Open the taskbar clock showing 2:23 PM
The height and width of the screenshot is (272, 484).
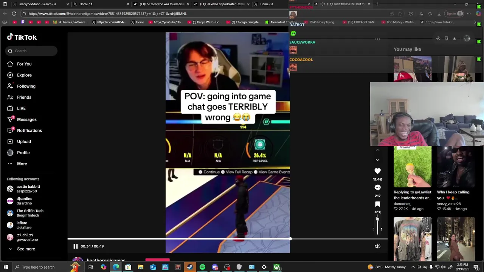point(462,267)
